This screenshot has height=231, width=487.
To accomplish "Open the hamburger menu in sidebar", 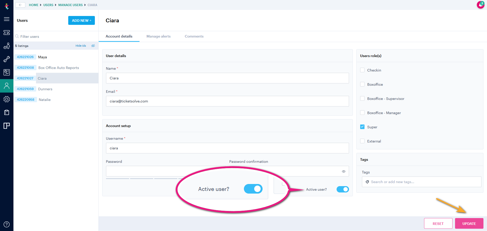I will [x=7, y=19].
